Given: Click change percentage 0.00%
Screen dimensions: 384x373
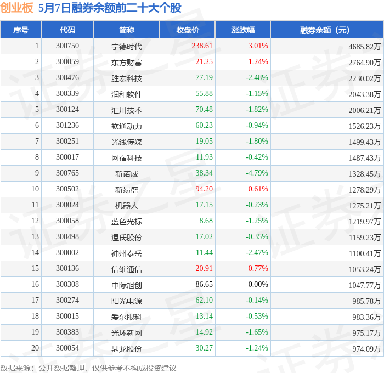Looking at the screenshot, I should click(258, 285).
